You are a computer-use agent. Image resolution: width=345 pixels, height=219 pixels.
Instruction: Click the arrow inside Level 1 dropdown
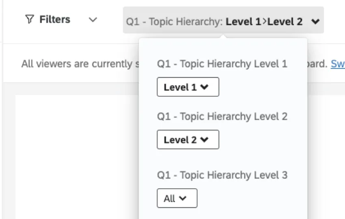(x=204, y=87)
